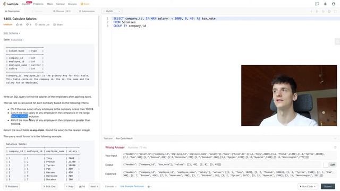Open the Contest page
This screenshot has height=191, width=340.
pyautogui.click(x=60, y=4)
